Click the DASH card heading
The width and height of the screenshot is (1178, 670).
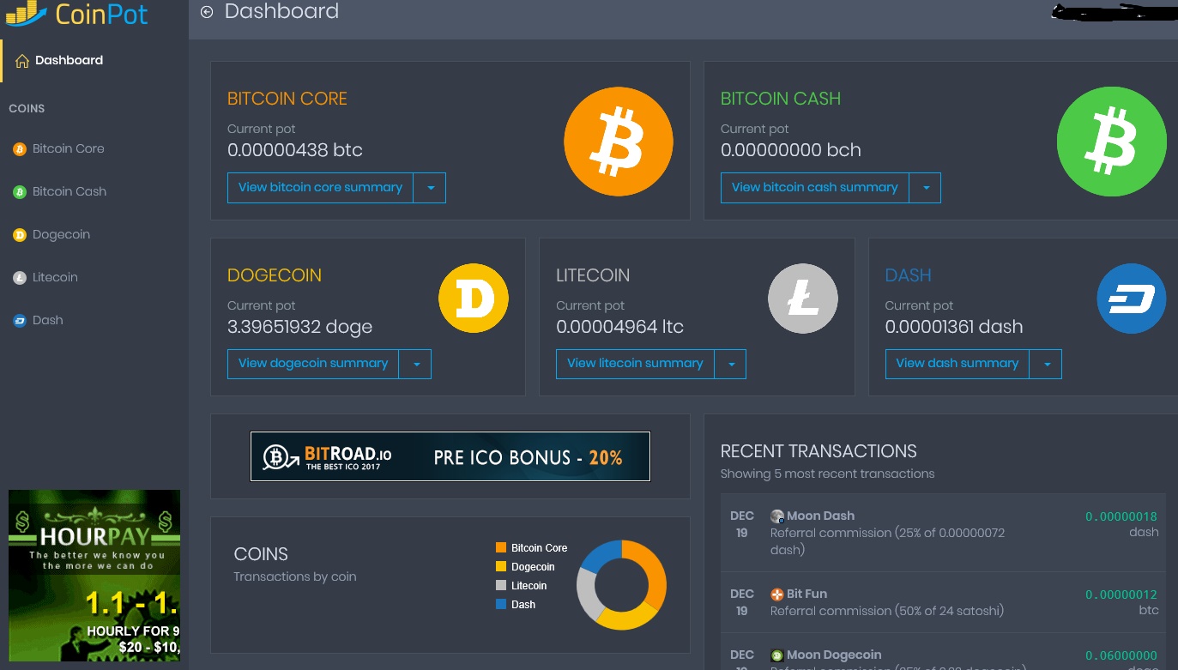click(909, 275)
